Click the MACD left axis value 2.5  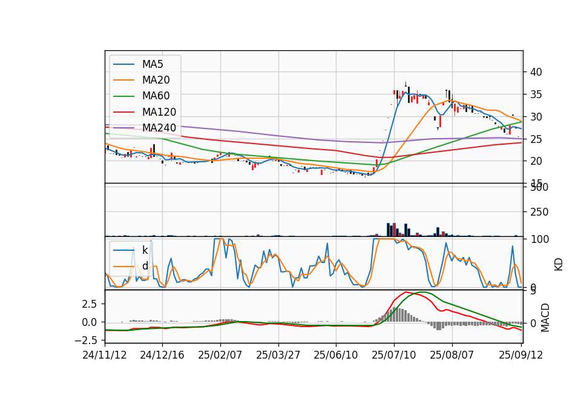[90, 304]
